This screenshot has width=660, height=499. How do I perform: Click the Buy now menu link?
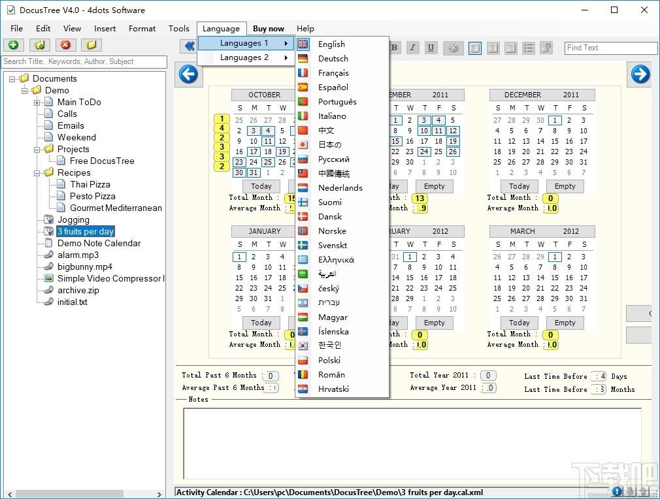pos(269,28)
